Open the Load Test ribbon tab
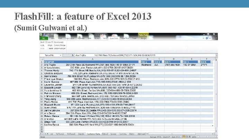 [125, 38]
